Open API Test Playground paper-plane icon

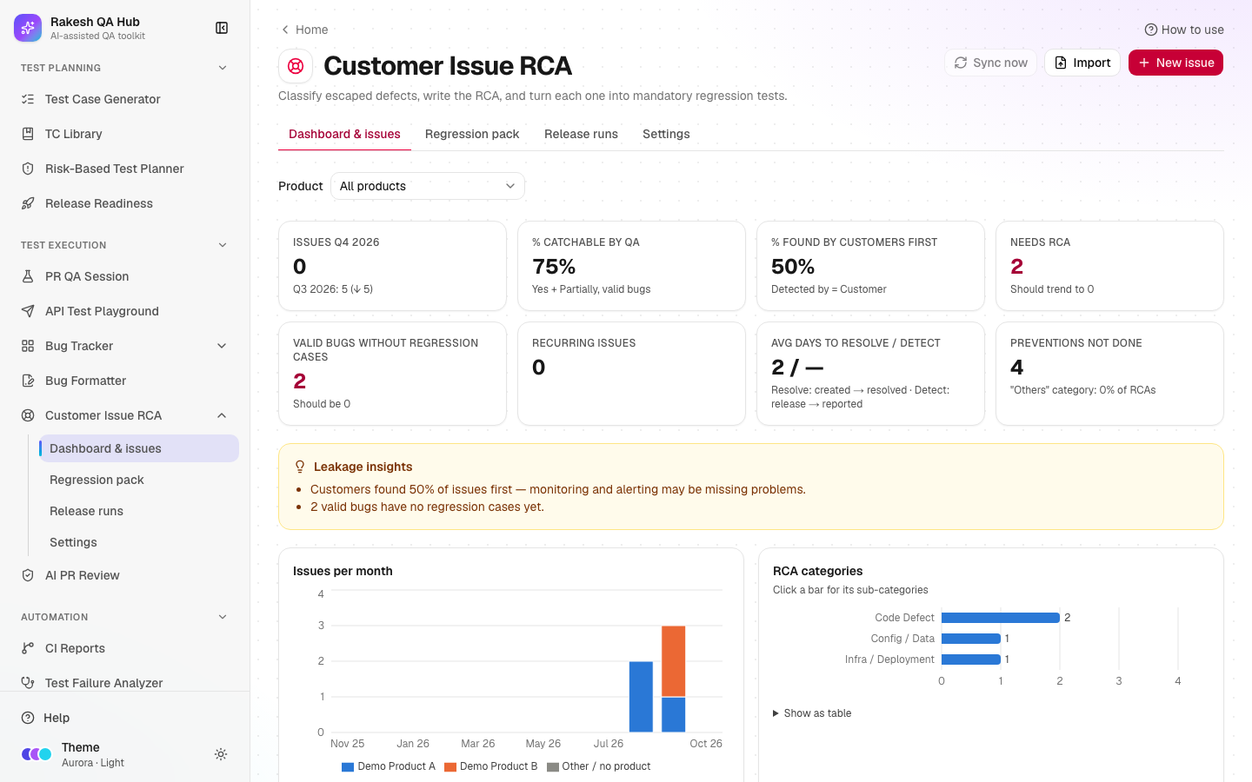pyautogui.click(x=28, y=311)
